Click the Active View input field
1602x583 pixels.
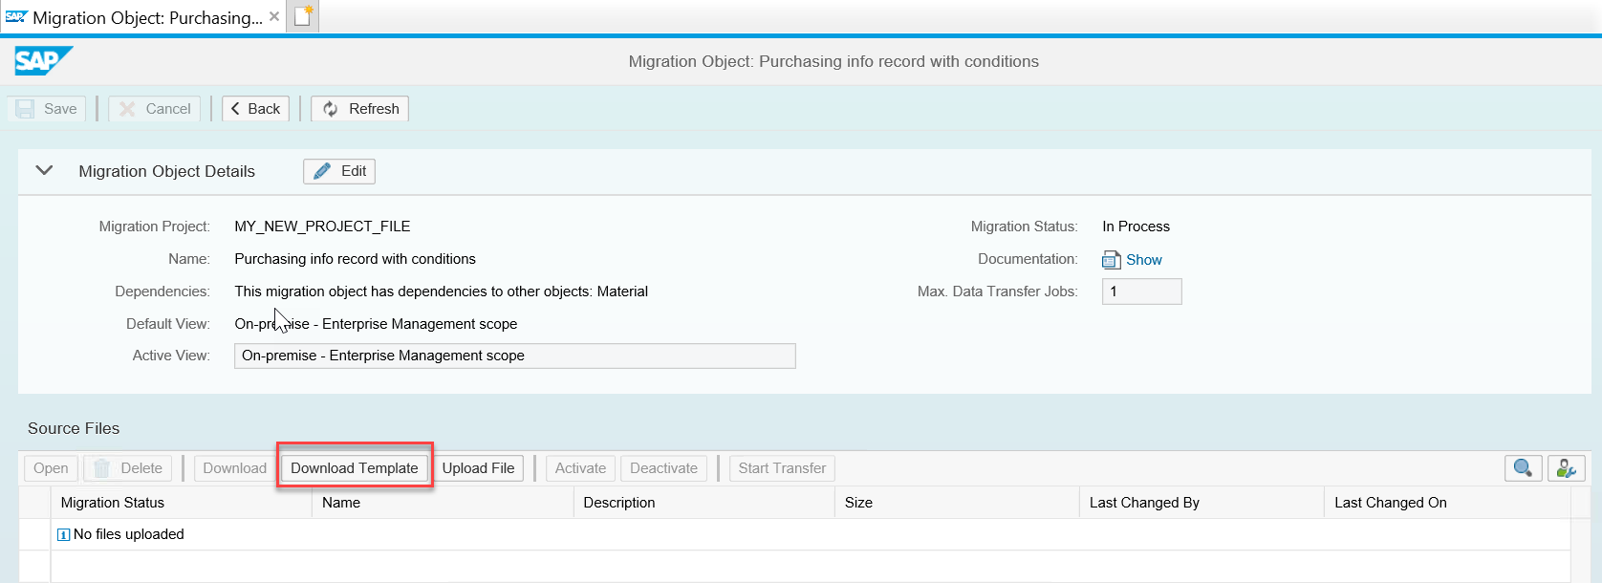tap(515, 356)
